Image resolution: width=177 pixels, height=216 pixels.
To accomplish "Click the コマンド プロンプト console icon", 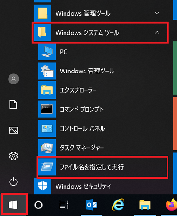I will coord(47,109).
